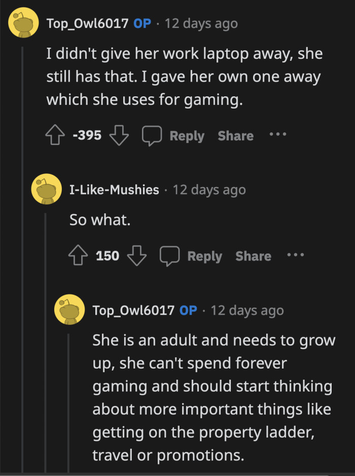The height and width of the screenshot is (476, 355).
Task: Downvote the comment showing -395 votes
Action: click(x=119, y=135)
